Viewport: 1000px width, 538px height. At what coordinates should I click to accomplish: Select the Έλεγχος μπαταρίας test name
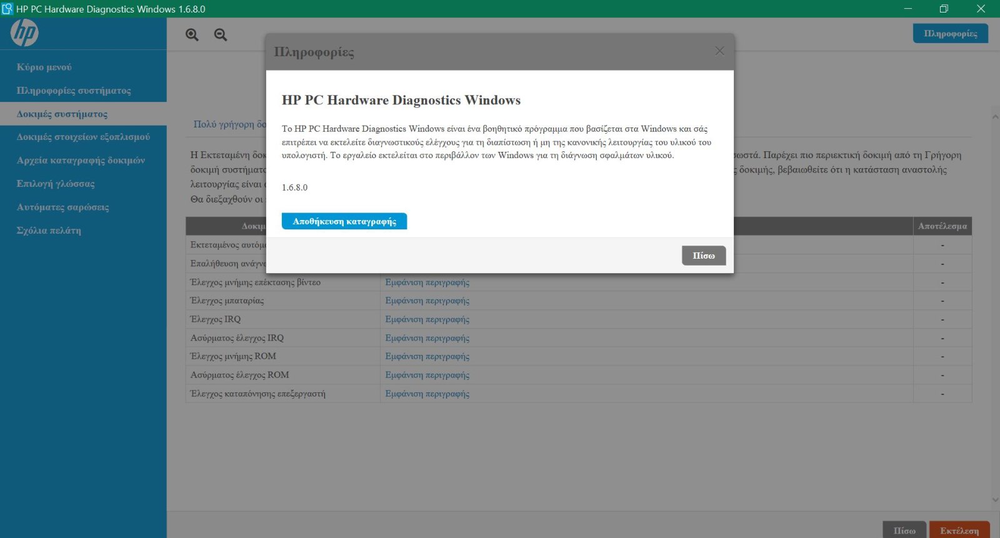[x=227, y=301]
